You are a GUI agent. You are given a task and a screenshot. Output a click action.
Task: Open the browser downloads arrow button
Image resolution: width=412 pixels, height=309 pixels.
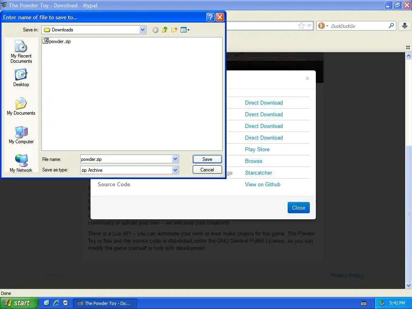[405, 26]
